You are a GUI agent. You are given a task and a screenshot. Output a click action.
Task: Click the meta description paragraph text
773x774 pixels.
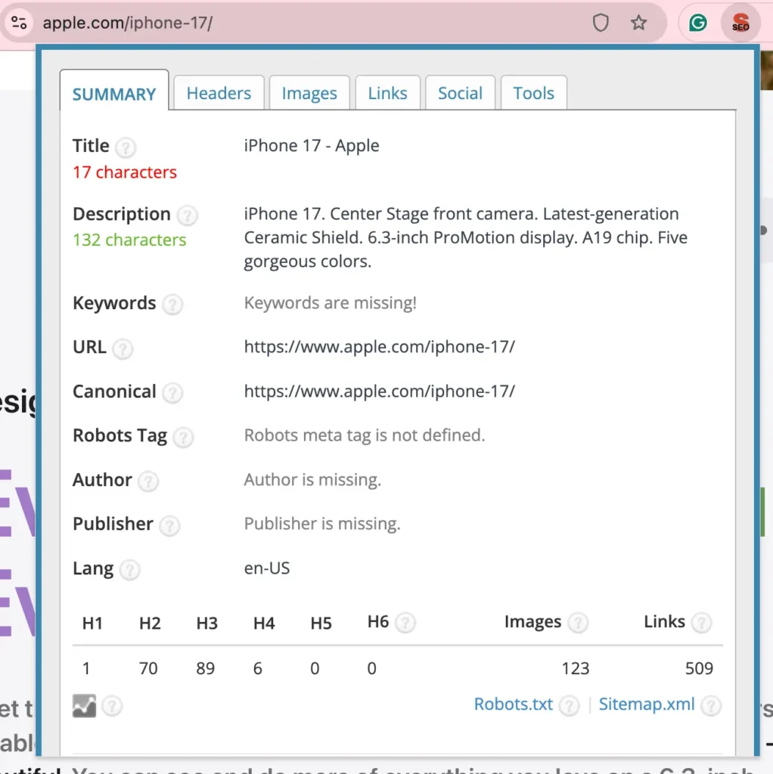466,237
